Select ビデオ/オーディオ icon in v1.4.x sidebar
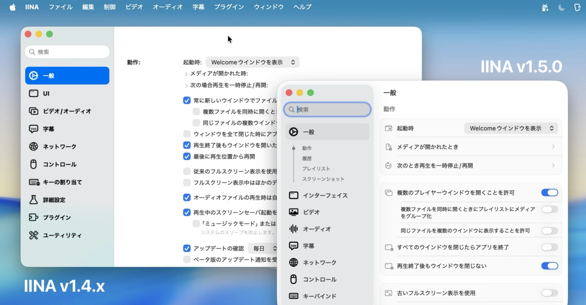 coord(33,111)
